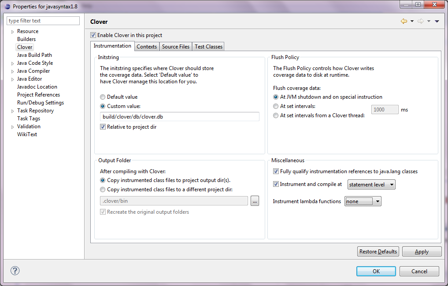Toggle Fully qualify instrumentation references checkbox

click(x=276, y=171)
